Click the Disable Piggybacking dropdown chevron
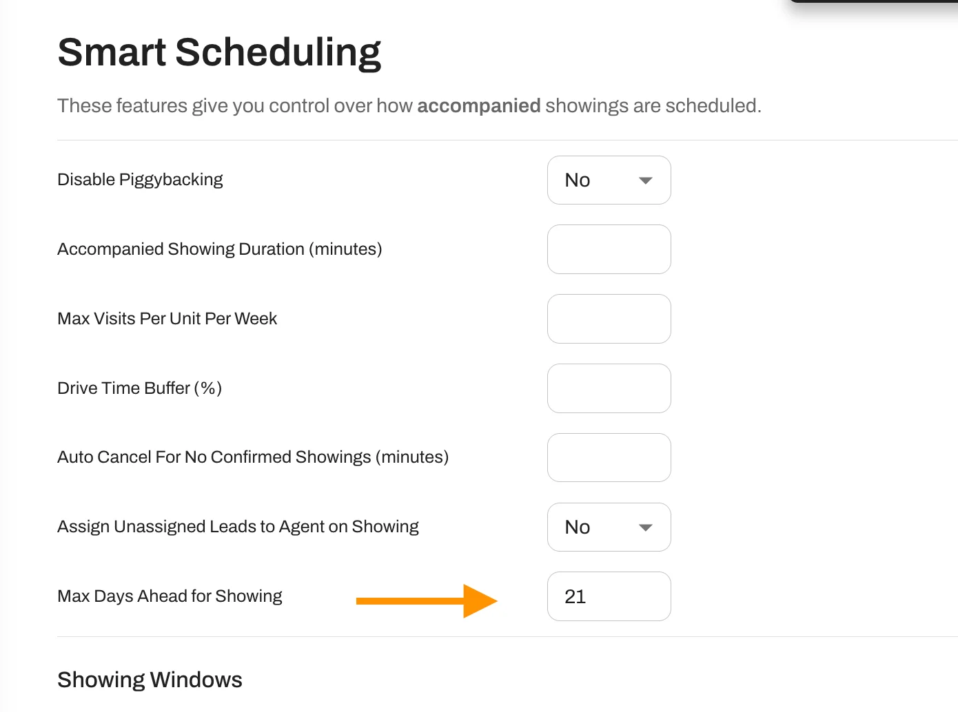 point(645,180)
